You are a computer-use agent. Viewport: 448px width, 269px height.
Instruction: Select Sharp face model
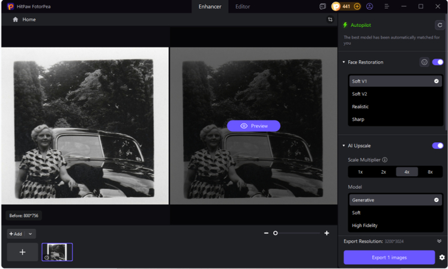(x=395, y=119)
